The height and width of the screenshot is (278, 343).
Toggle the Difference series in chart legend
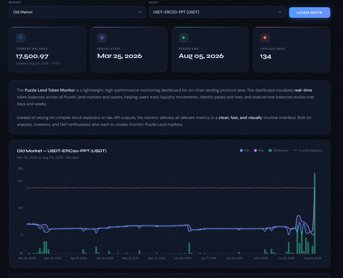(x=278, y=150)
